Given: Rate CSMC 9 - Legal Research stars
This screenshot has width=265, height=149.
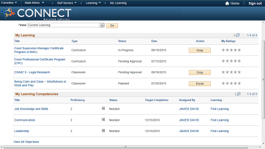Looking at the screenshot, I should (x=231, y=72).
